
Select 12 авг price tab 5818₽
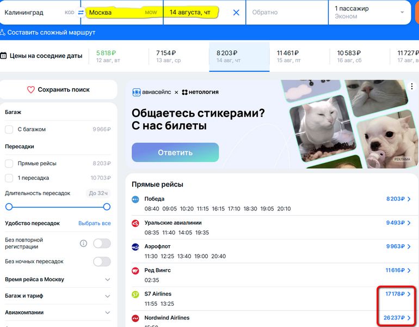coord(119,57)
